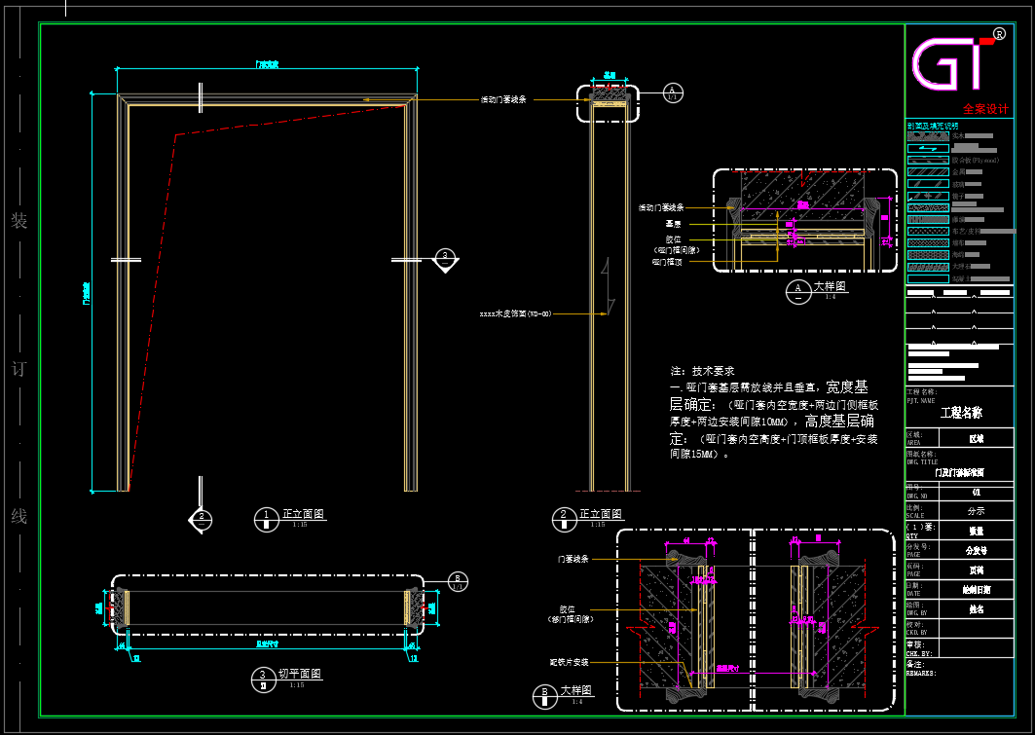Click circle B of the bottom 大样图 title

(542, 695)
